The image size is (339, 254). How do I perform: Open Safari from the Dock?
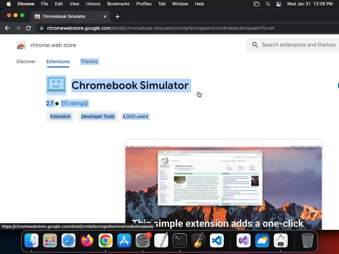69,240
